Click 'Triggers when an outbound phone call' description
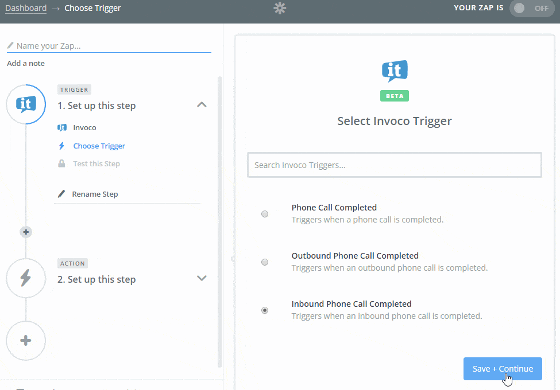The image size is (560, 390). click(x=389, y=268)
